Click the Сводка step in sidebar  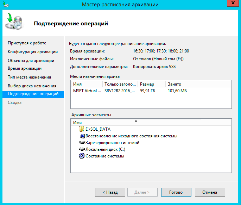tap(15, 103)
